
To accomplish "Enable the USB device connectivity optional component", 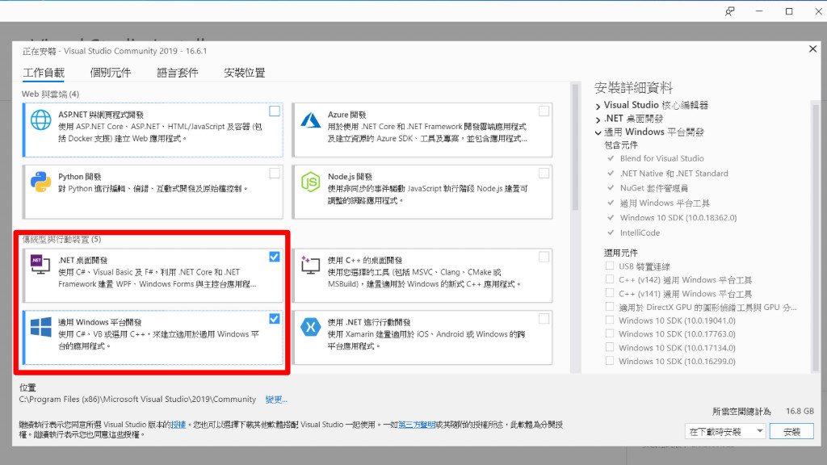I will pyautogui.click(x=610, y=266).
